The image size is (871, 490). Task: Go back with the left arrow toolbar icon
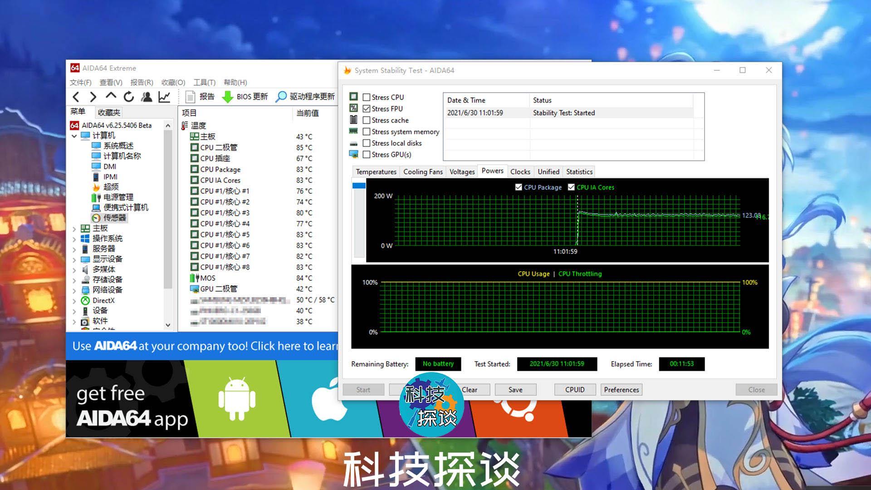[76, 97]
